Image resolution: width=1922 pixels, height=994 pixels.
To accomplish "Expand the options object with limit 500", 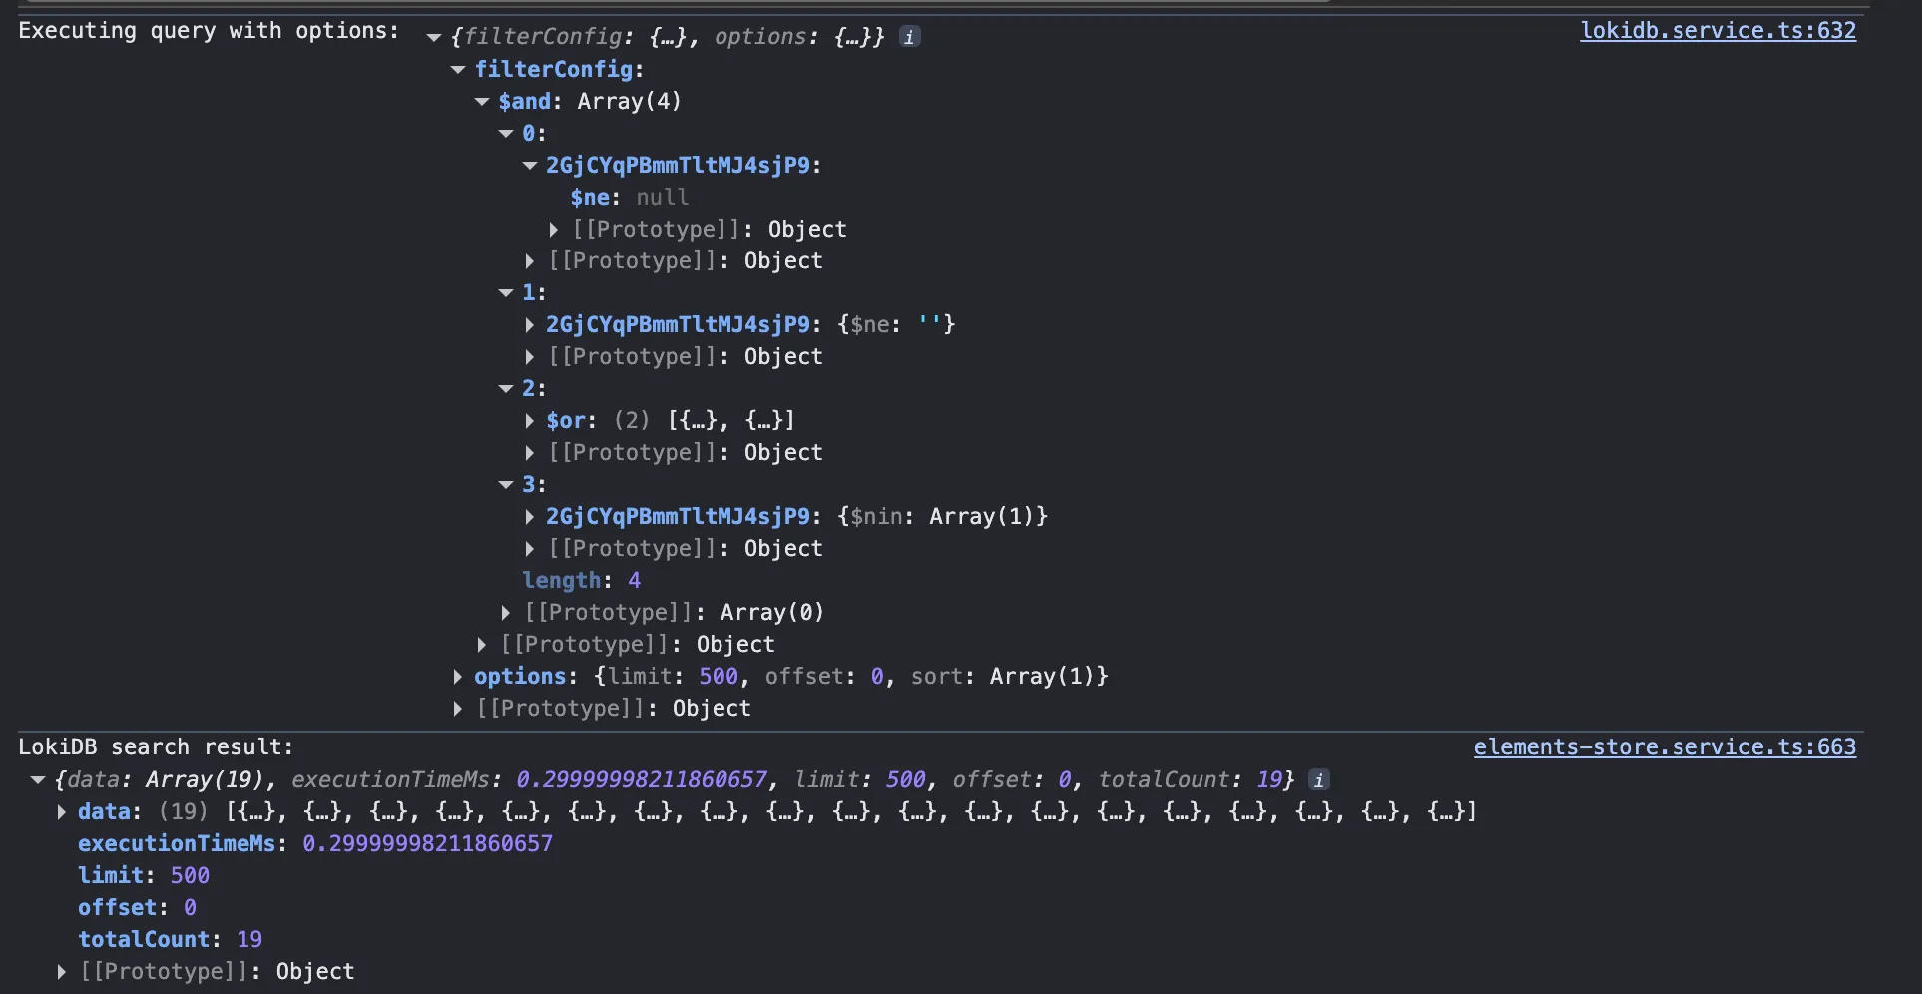I will [458, 677].
